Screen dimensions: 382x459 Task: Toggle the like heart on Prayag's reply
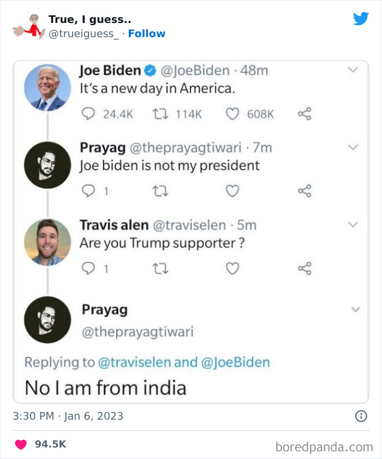[x=232, y=191]
